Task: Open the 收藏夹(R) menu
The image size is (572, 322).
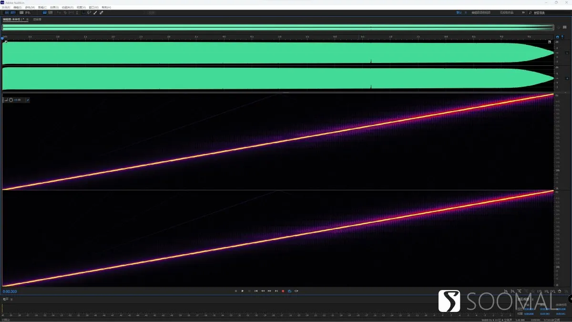Action: click(68, 8)
